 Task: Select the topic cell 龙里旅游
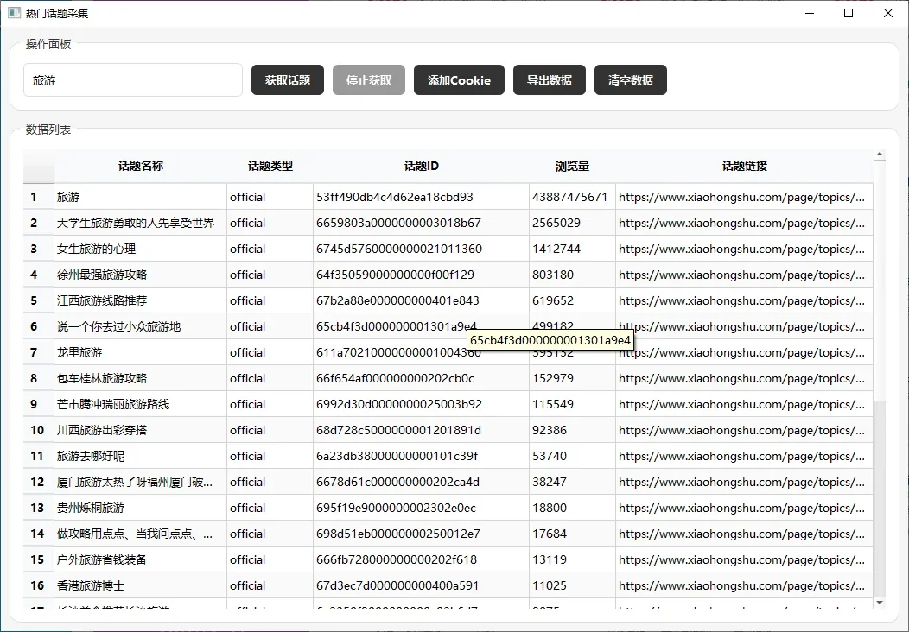pyautogui.click(x=140, y=352)
